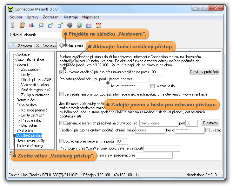Click the remote access port 80 field

pos(157,72)
